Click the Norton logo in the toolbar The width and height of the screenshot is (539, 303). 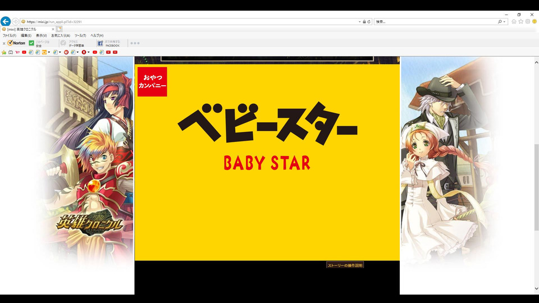(x=16, y=43)
